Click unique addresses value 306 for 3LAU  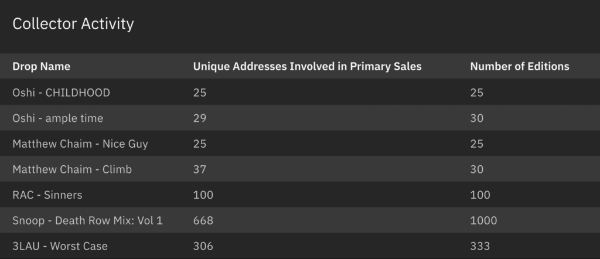tap(203, 246)
